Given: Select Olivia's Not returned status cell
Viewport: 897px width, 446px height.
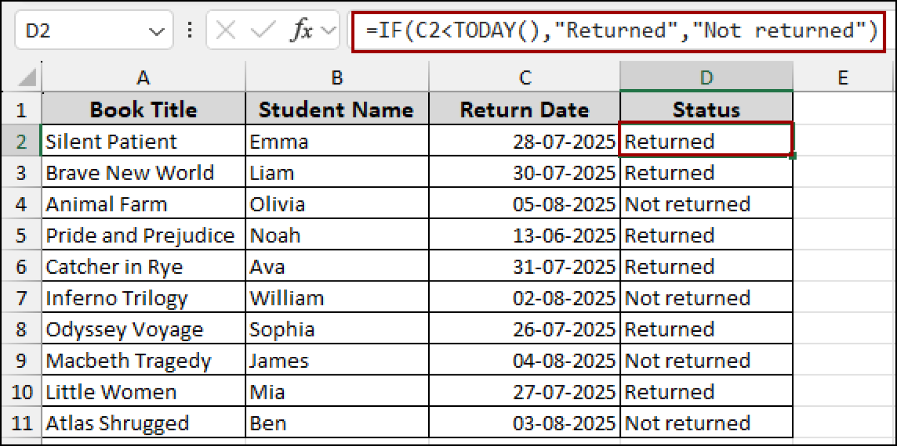Looking at the screenshot, I should click(x=706, y=203).
